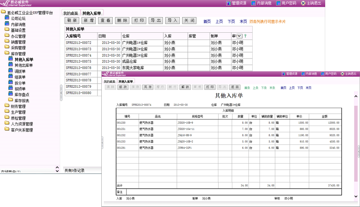Select row SPRK2013-00072 in list
Screen dimensions: 360x207
click(x=159, y=43)
